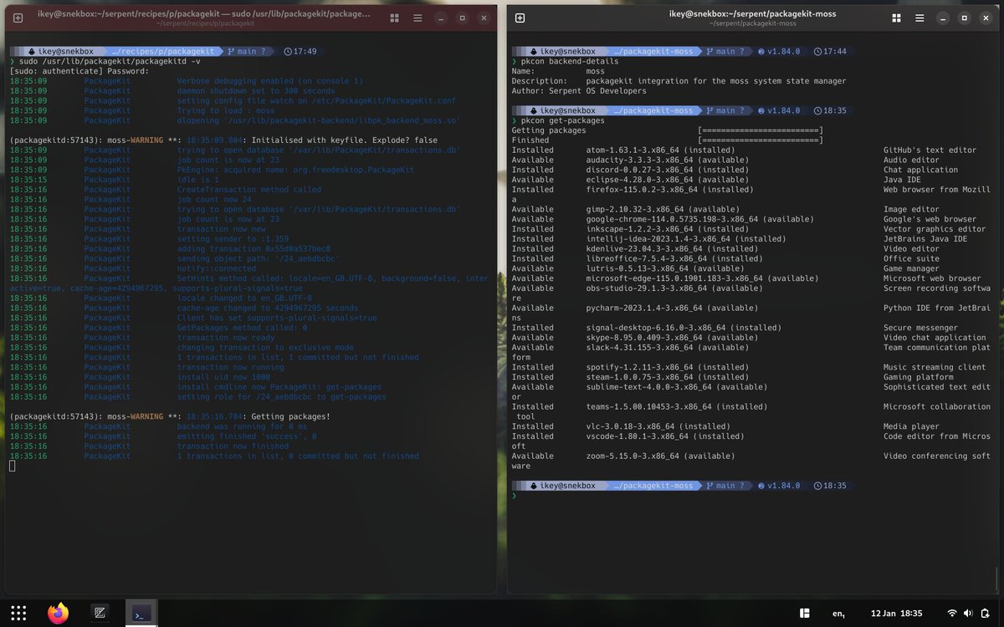
Task: Click the '[sudo: authenticate] Password:' line
Action: pyautogui.click(x=79, y=71)
